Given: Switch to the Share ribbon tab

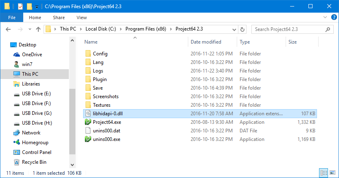Looking at the screenshot, I should (59, 18).
